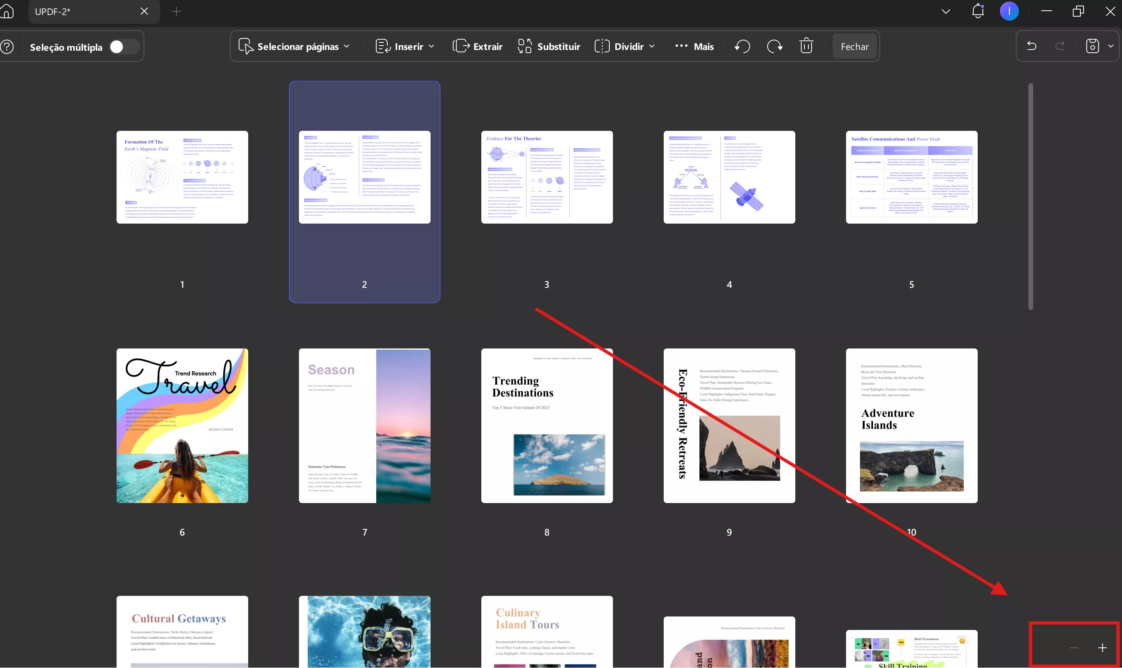Click the save icon

(x=1092, y=46)
